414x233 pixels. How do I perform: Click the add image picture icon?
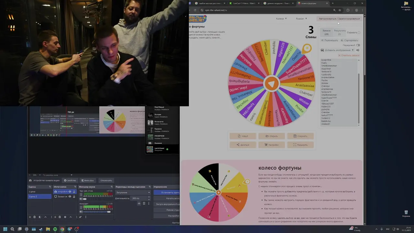tap(322, 50)
